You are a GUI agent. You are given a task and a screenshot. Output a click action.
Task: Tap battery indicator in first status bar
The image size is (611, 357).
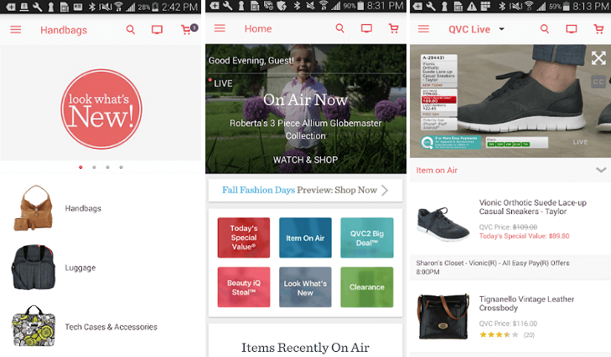pyautogui.click(x=155, y=7)
